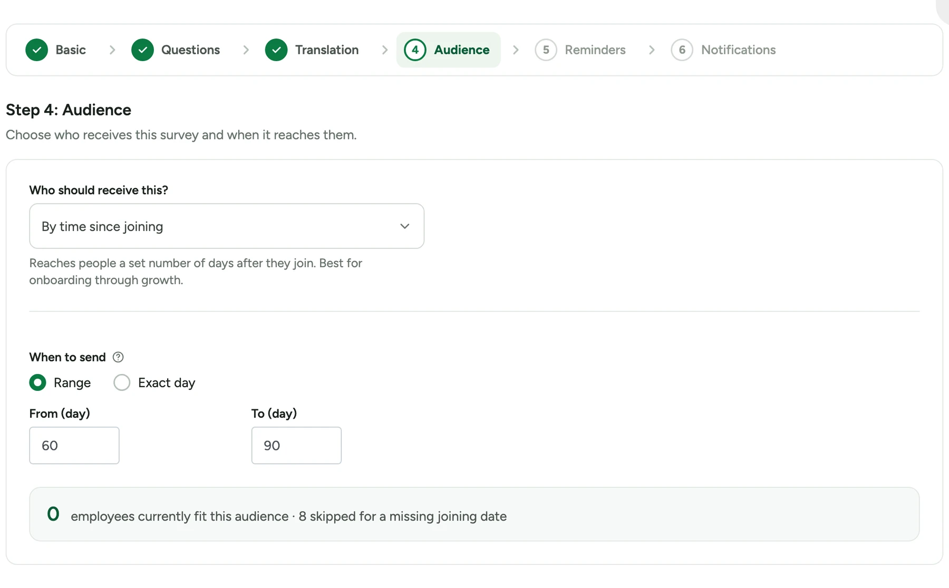Click the To (day) field showing 90
Image resolution: width=949 pixels, height=588 pixels.
296,446
